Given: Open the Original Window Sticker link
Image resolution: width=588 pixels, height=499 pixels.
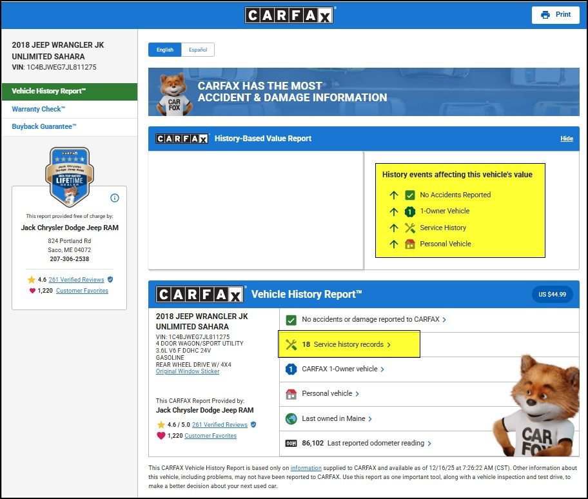Looking at the screenshot, I should 188,371.
